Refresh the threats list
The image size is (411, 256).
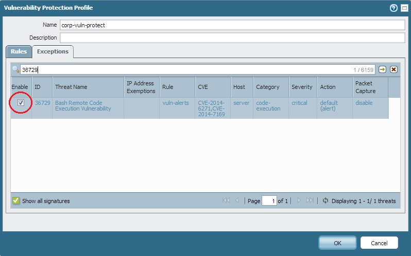[x=326, y=200]
